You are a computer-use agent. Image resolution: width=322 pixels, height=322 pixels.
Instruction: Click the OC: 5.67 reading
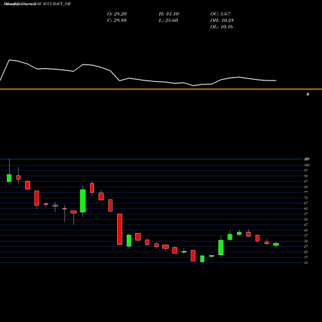(220, 14)
